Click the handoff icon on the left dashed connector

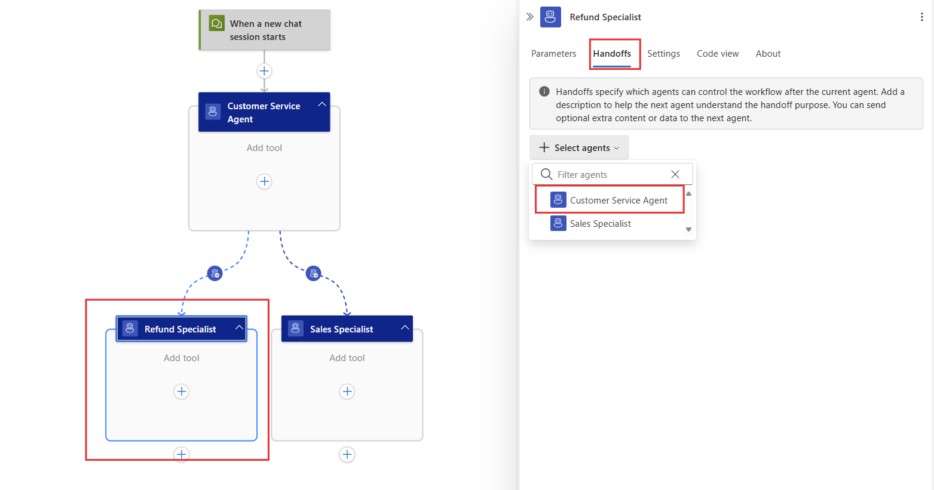215,273
